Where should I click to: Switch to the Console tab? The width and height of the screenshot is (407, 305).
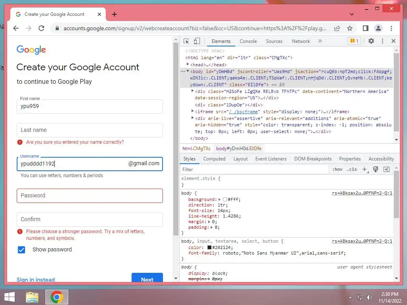pyautogui.click(x=248, y=41)
